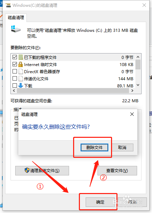152x213 pixels.
Task: Check the 下载 checkbox
Action: pyautogui.click(x=15, y=85)
